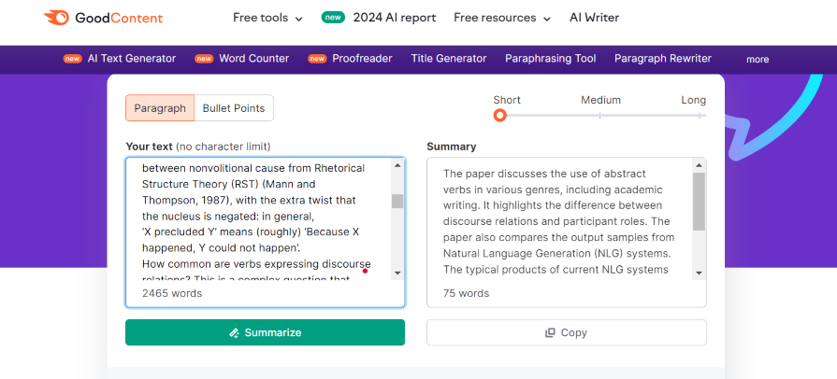This screenshot has width=837, height=379.
Task: Click the GoodContent logo icon
Action: [55, 18]
